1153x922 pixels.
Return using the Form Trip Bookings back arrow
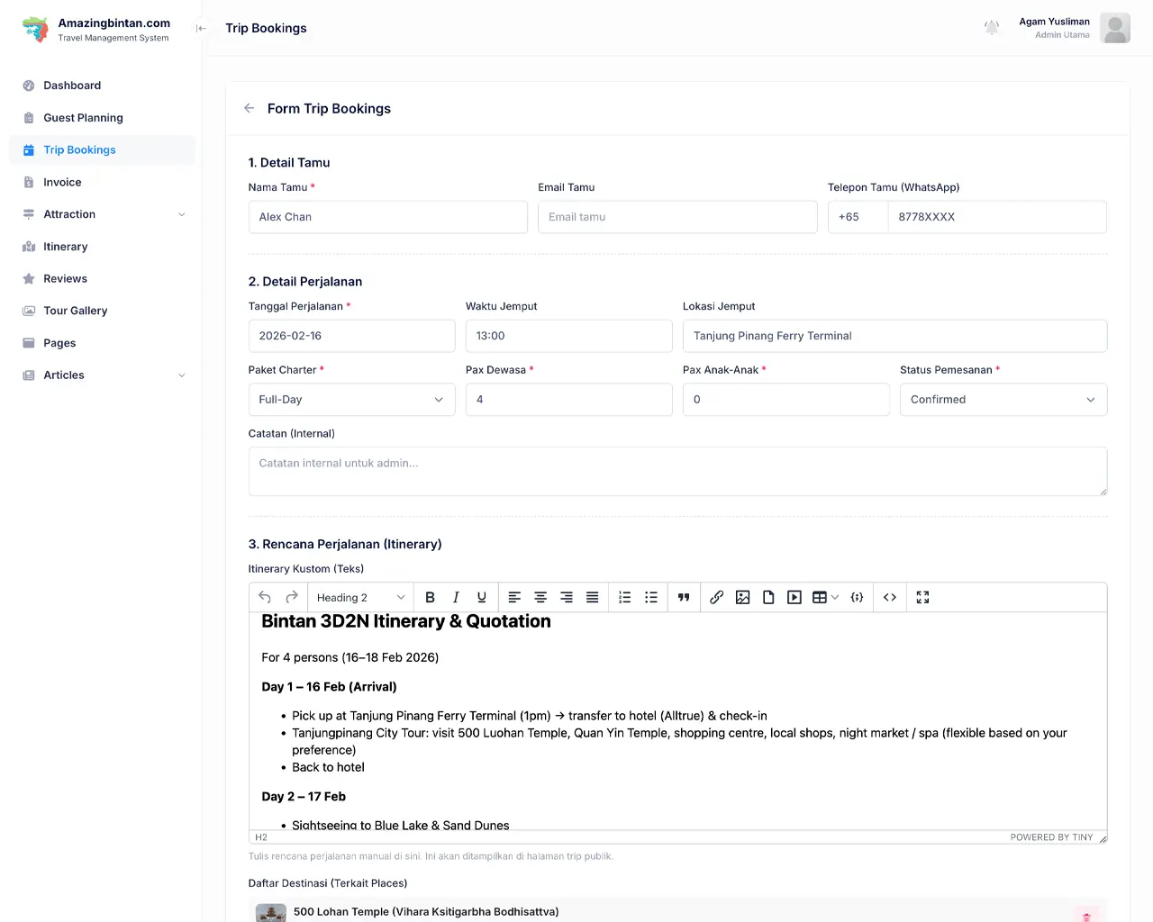[x=250, y=108]
